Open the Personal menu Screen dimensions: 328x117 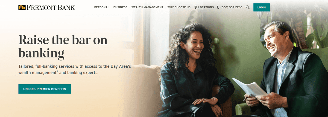(102, 7)
